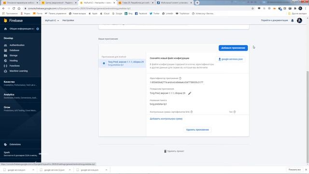This screenshot has width=309, height=174.
Task: Click Удалить проект with the trash icon
Action: click(174, 151)
